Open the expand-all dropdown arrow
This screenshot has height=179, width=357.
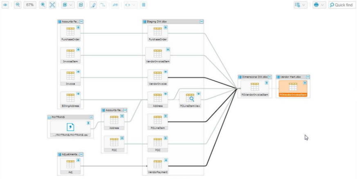point(71,5)
